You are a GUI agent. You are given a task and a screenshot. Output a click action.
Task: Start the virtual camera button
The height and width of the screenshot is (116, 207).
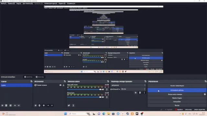tap(175, 94)
